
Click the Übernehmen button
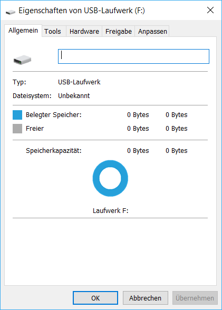[x=195, y=298]
